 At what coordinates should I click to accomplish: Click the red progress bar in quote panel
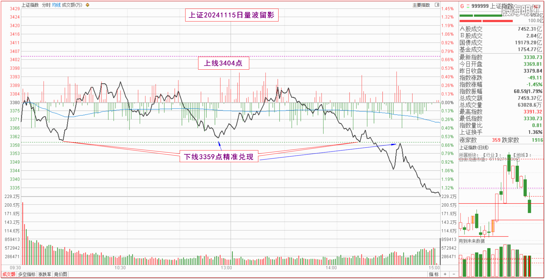486,21
